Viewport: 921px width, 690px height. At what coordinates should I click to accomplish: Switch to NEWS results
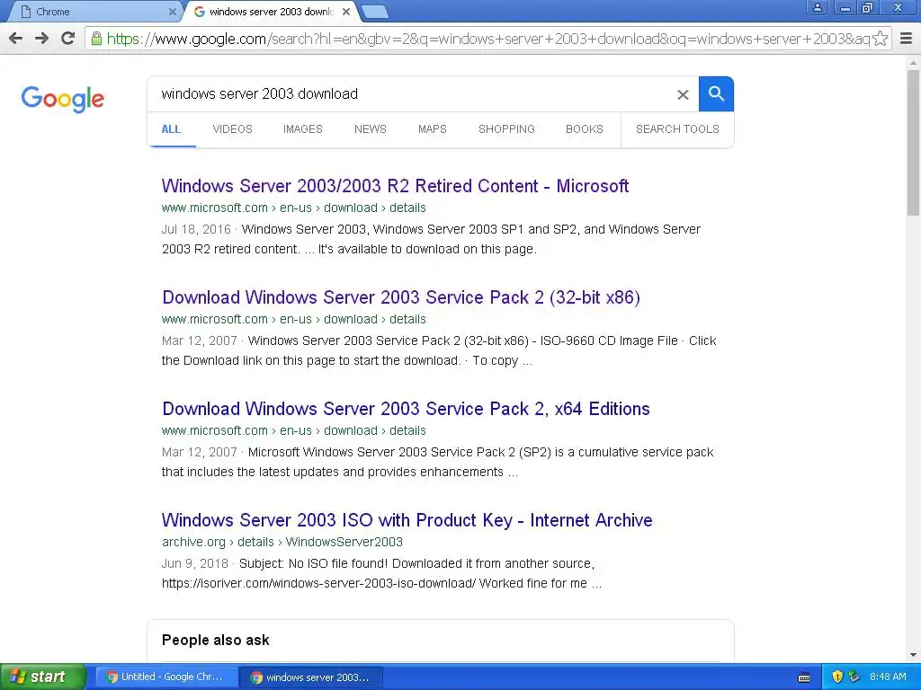[370, 129]
